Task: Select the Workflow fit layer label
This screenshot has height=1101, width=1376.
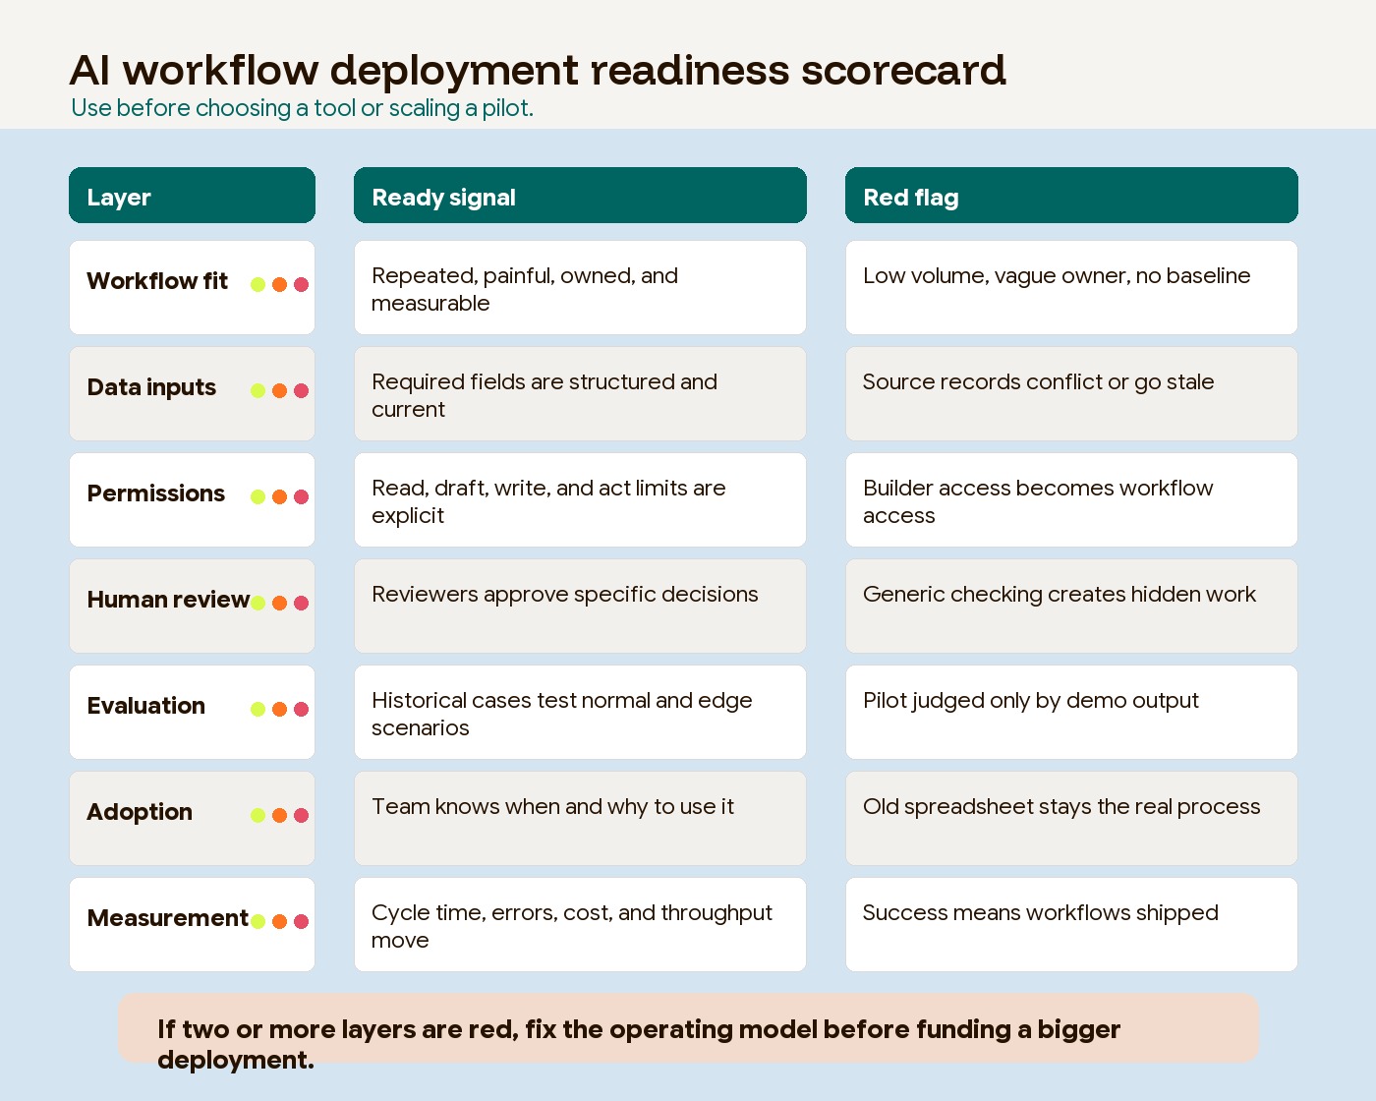Action: point(157,281)
